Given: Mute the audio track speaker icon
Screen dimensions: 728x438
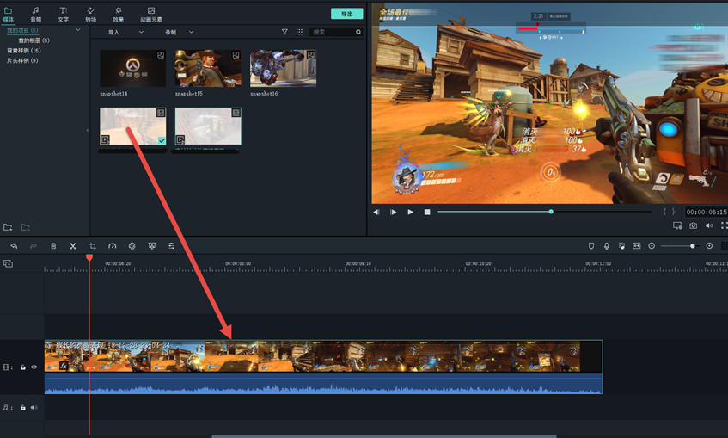Looking at the screenshot, I should pyautogui.click(x=34, y=408).
